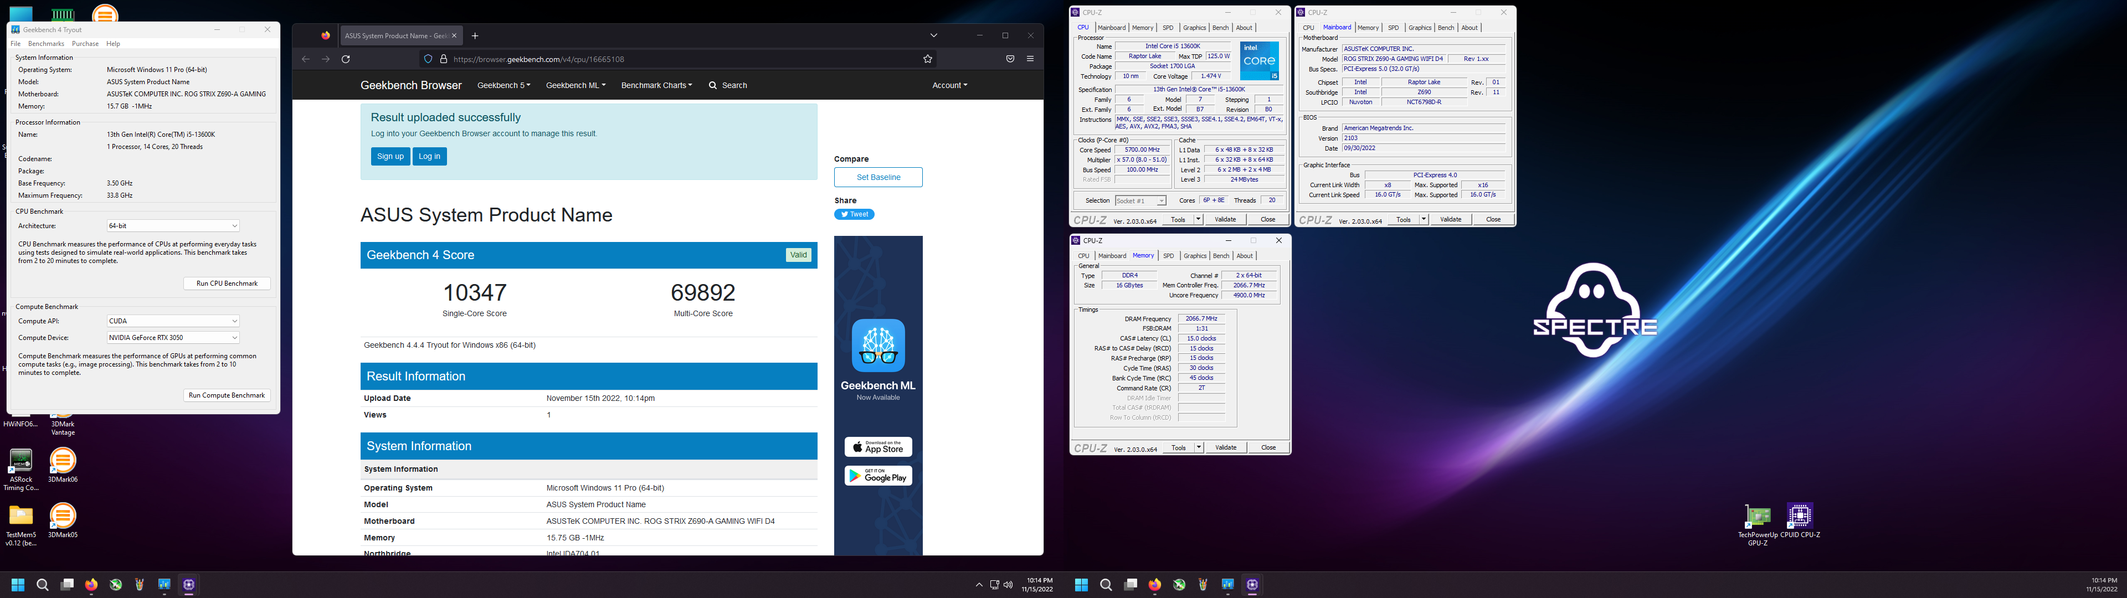Screen dimensions: 2127x598
Task: Expand the Benchmark Charts navbar dropdown
Action: [x=656, y=85]
